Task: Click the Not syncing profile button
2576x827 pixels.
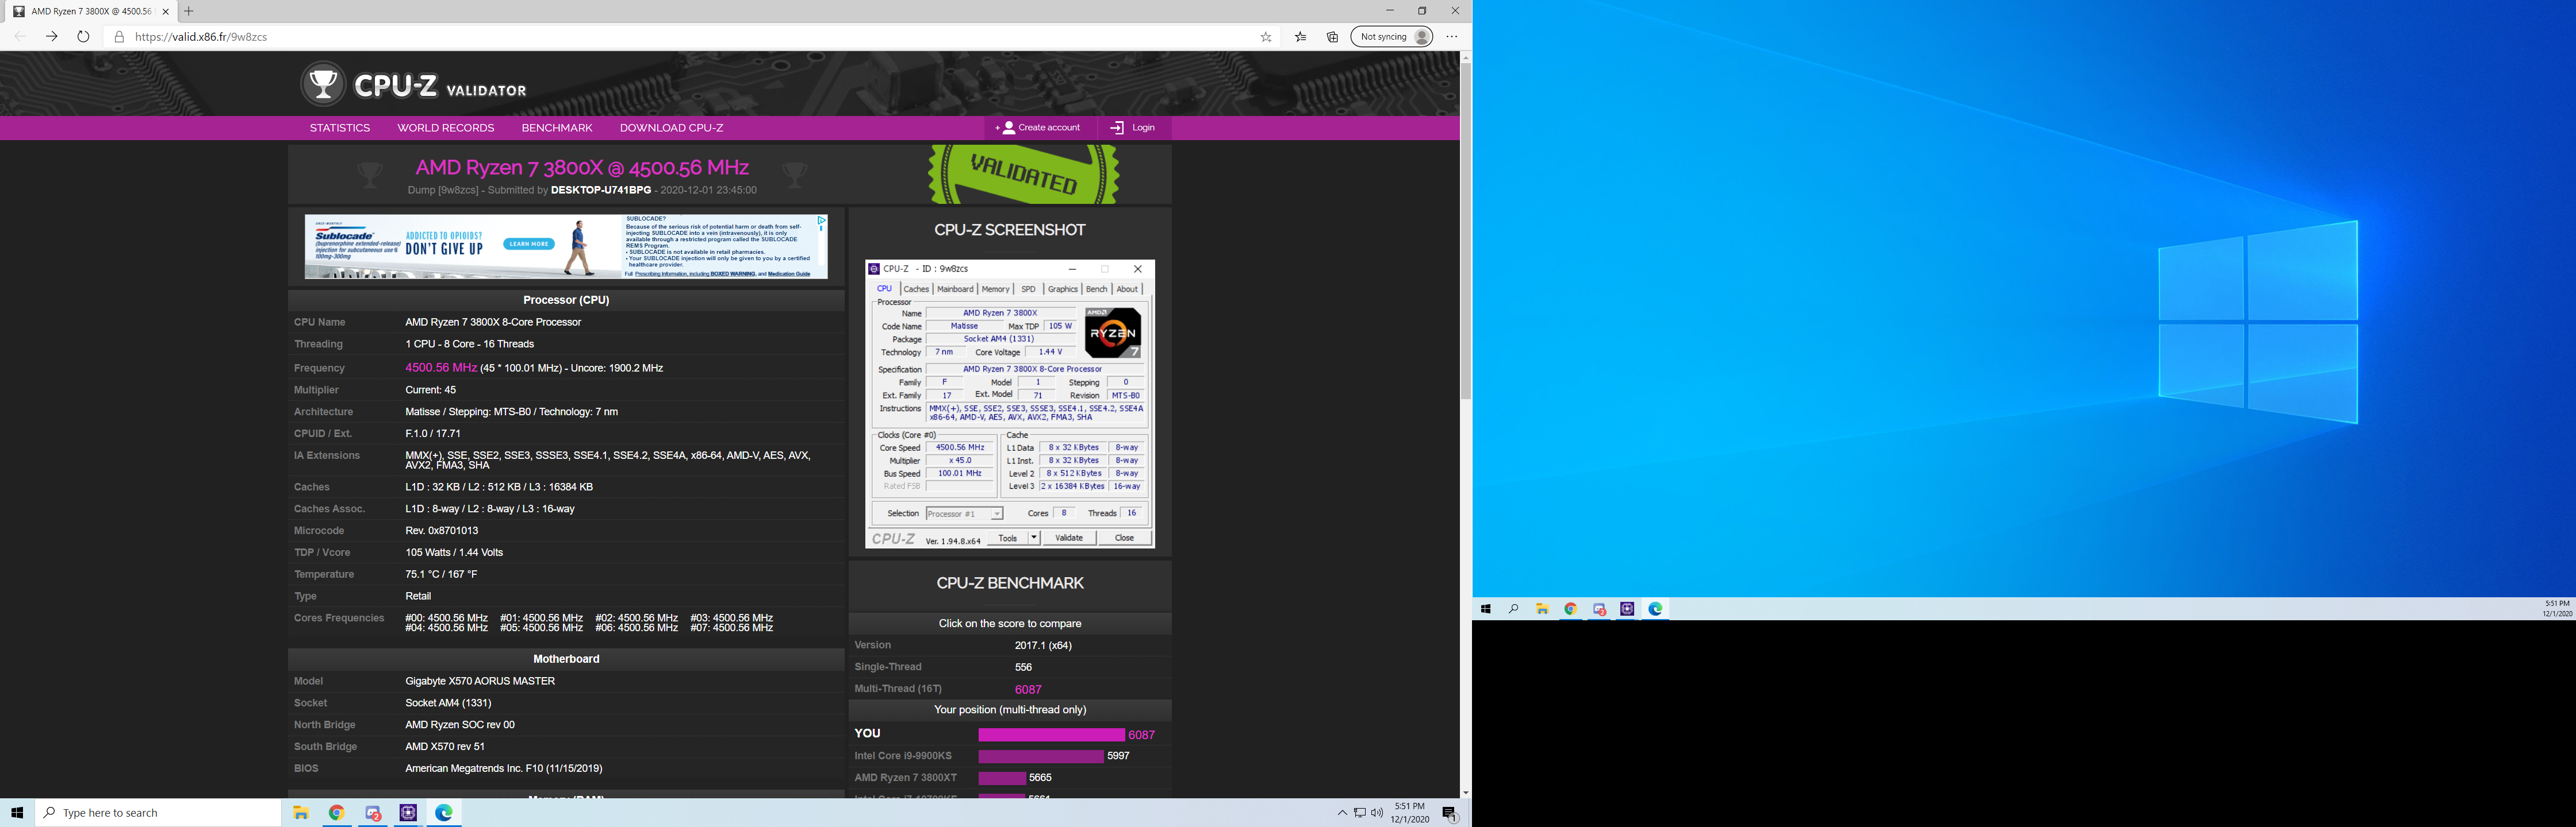Action: [x=1392, y=37]
